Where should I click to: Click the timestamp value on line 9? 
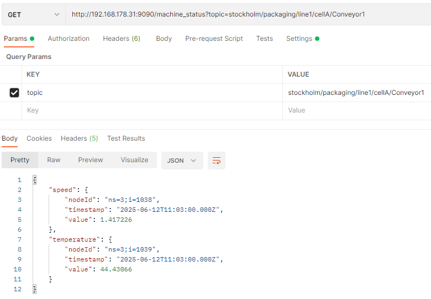[x=168, y=259]
